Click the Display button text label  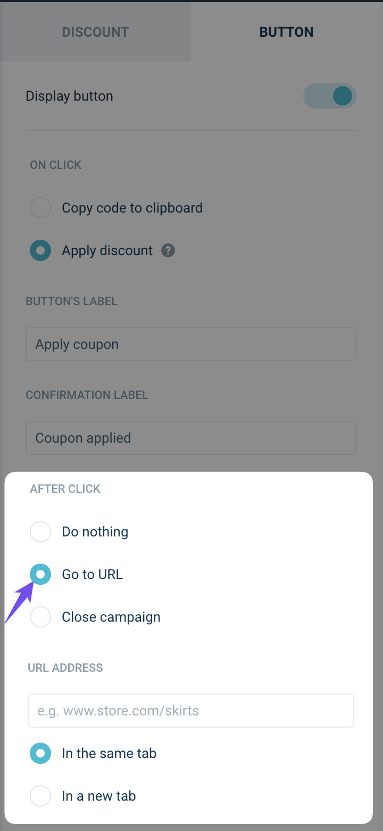click(x=70, y=96)
